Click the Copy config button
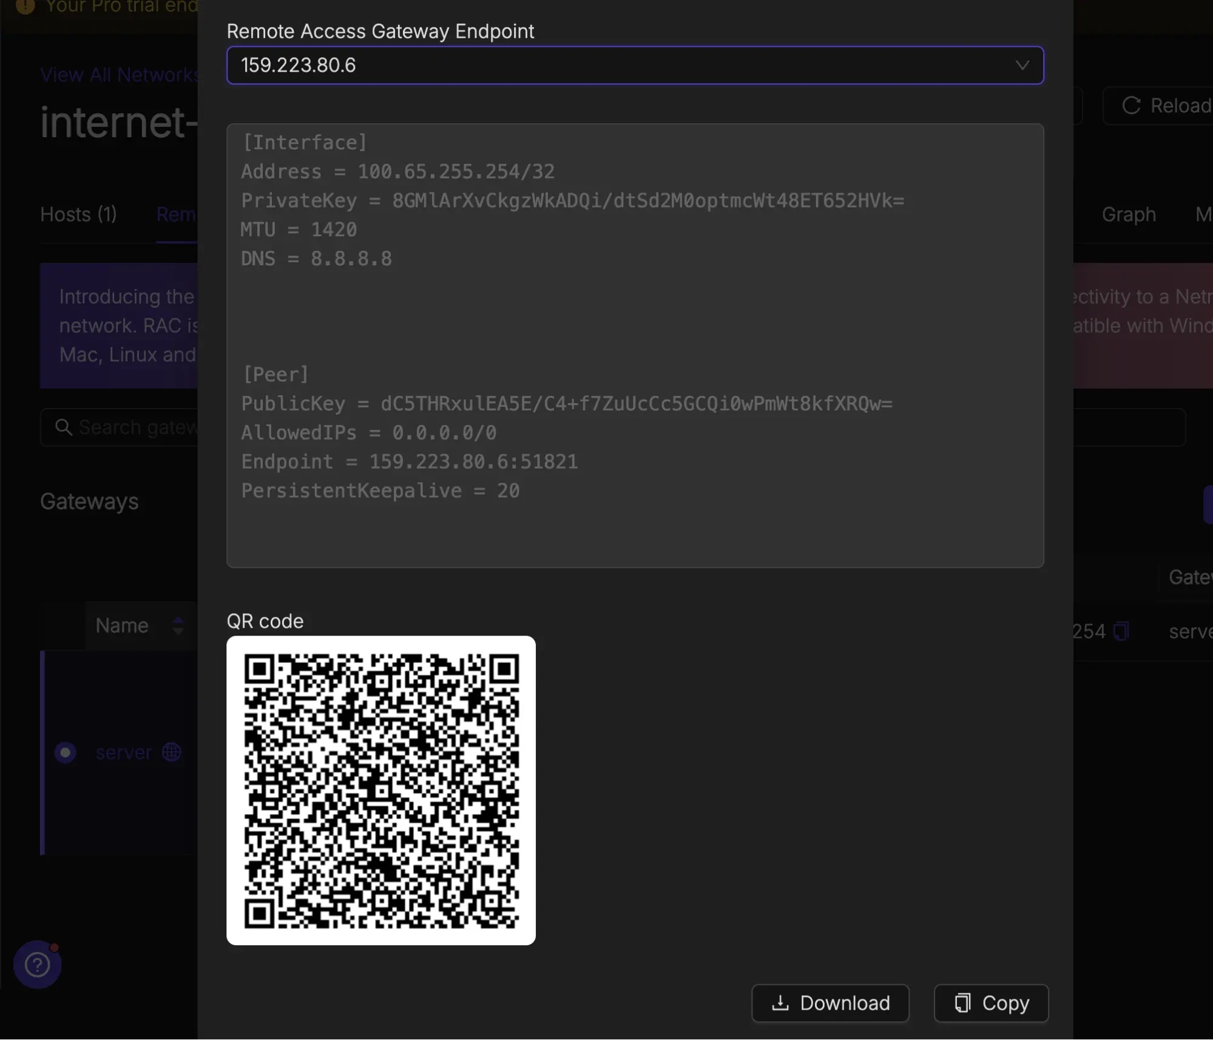1213x1040 pixels. coord(991,1003)
